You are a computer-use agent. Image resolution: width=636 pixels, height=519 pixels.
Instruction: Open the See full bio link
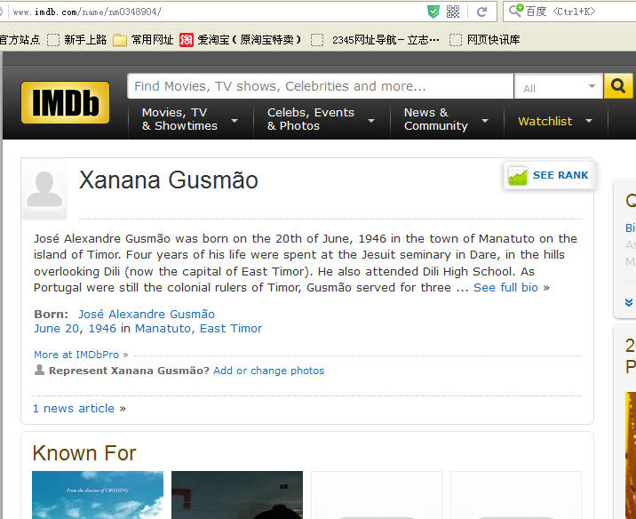point(505,288)
